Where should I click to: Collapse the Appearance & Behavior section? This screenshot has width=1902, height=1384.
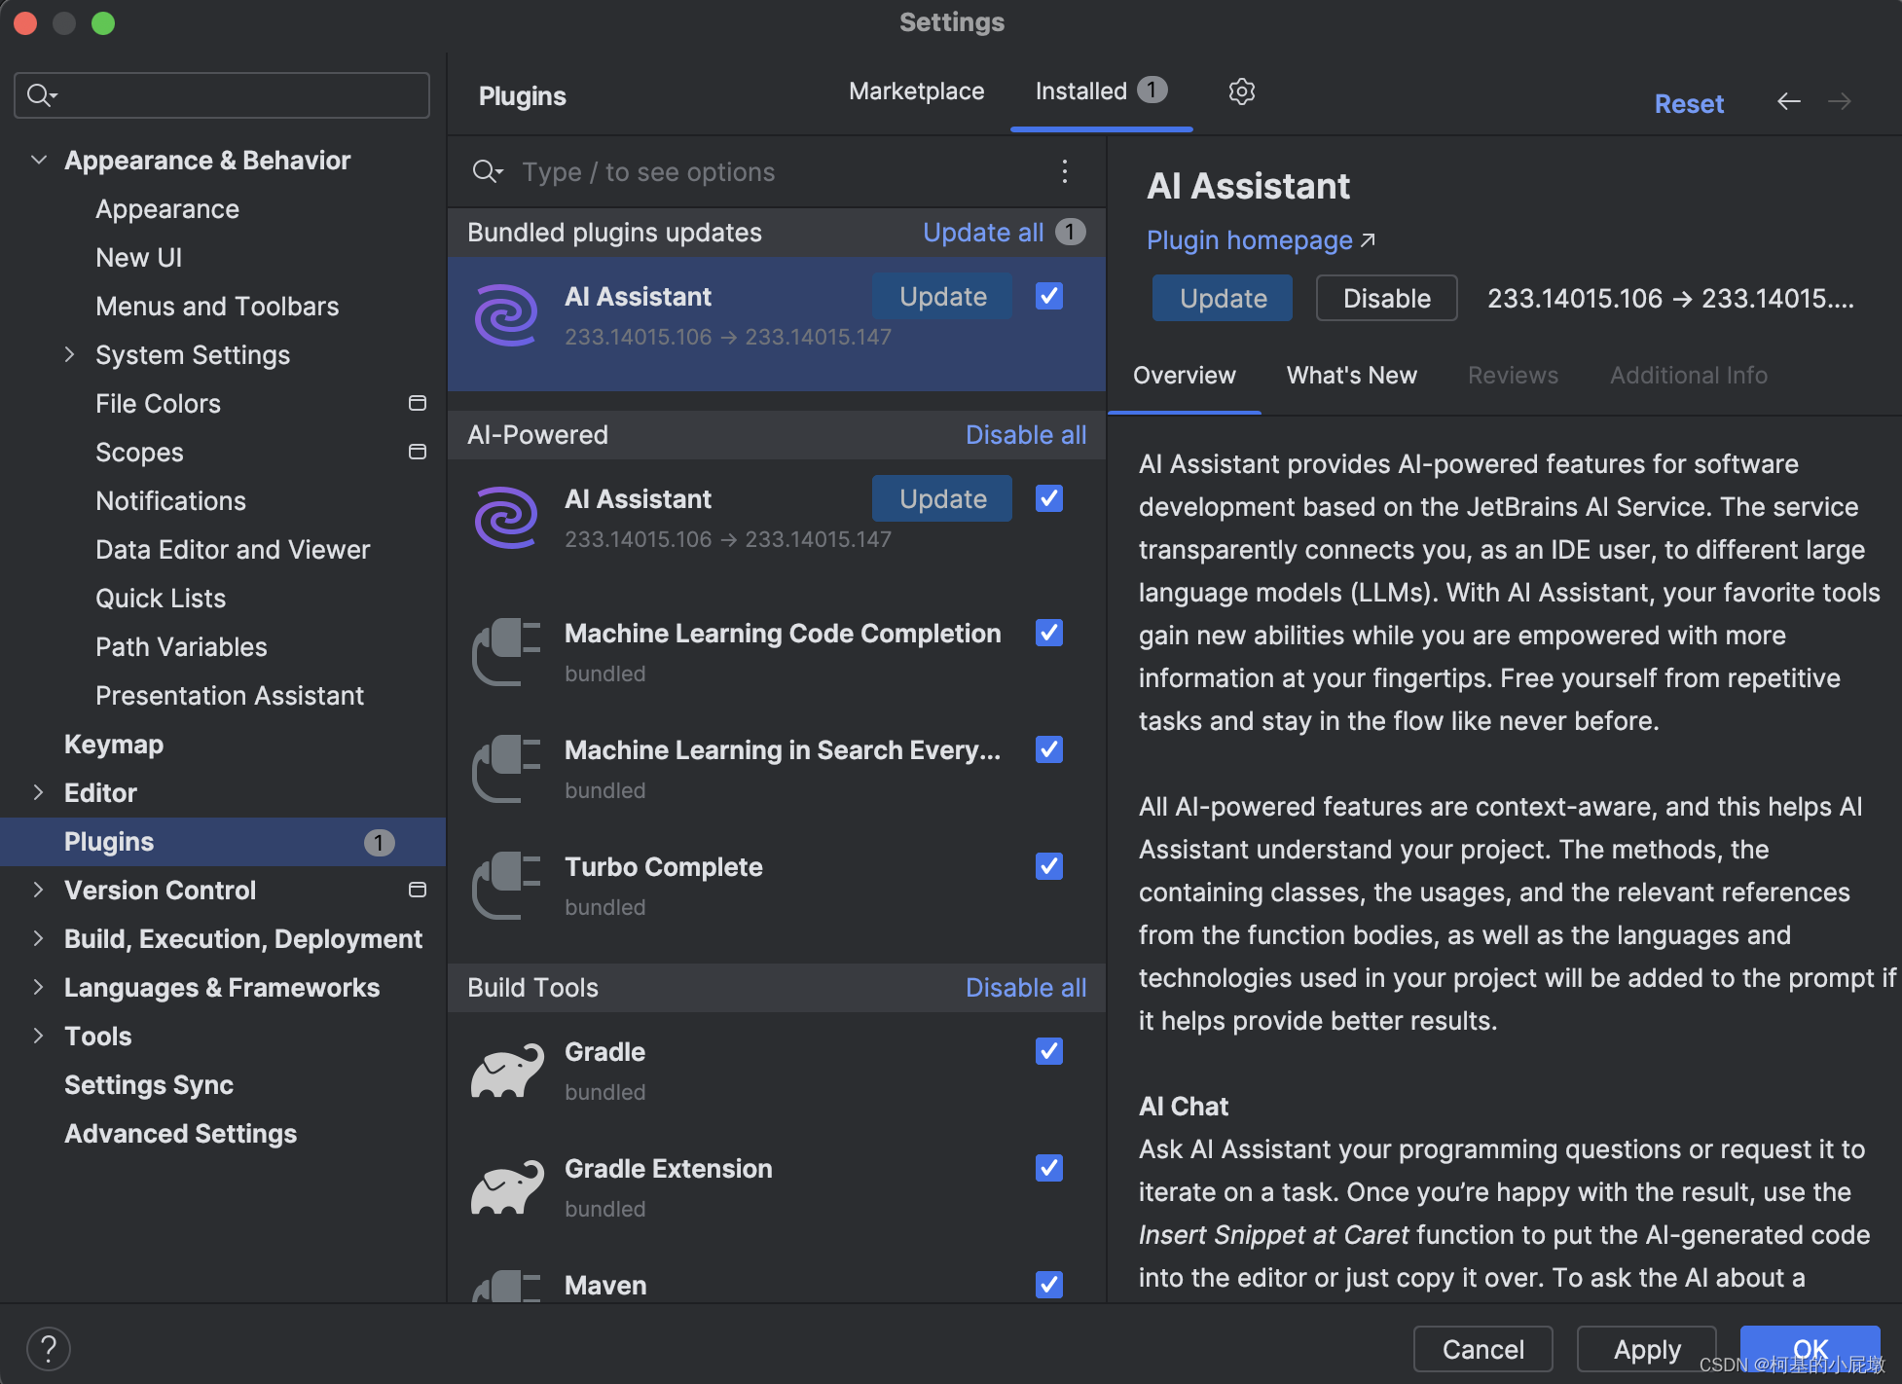point(39,161)
